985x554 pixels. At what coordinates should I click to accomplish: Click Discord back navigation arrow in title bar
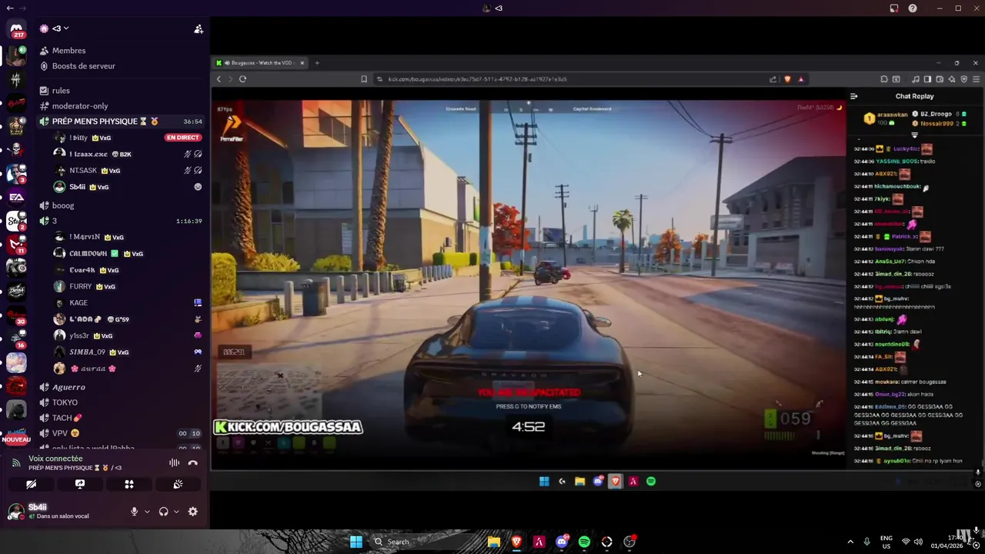[9, 8]
